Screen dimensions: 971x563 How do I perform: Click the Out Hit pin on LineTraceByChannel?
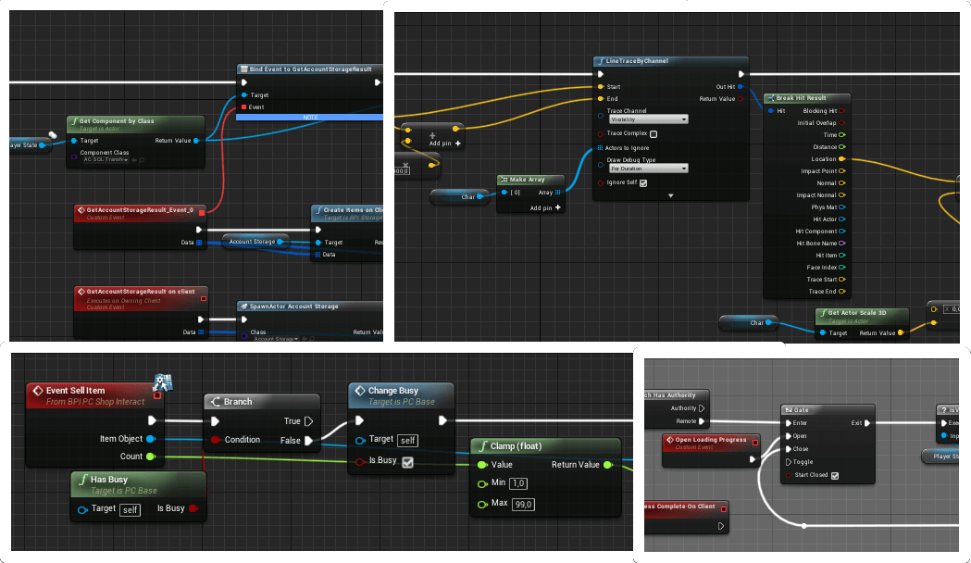pyautogui.click(x=741, y=87)
